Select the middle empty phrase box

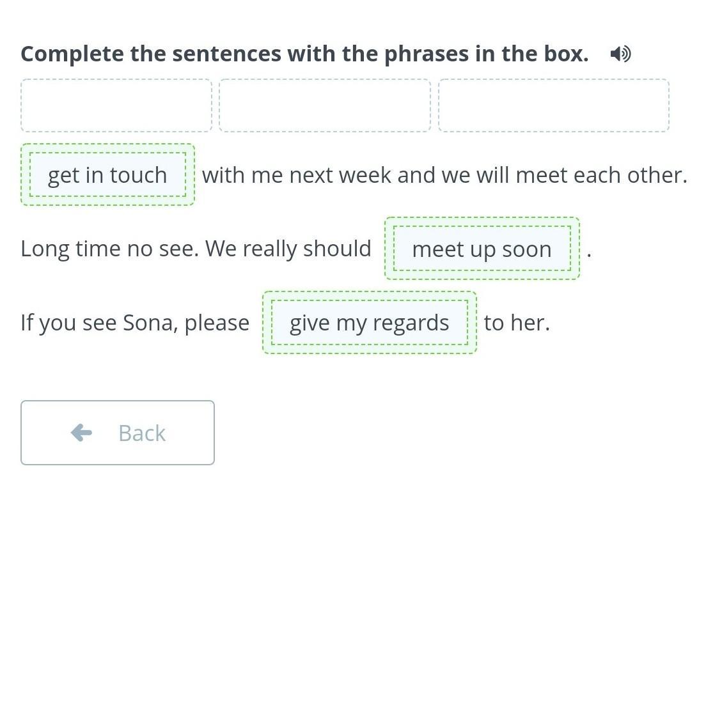[x=325, y=105]
